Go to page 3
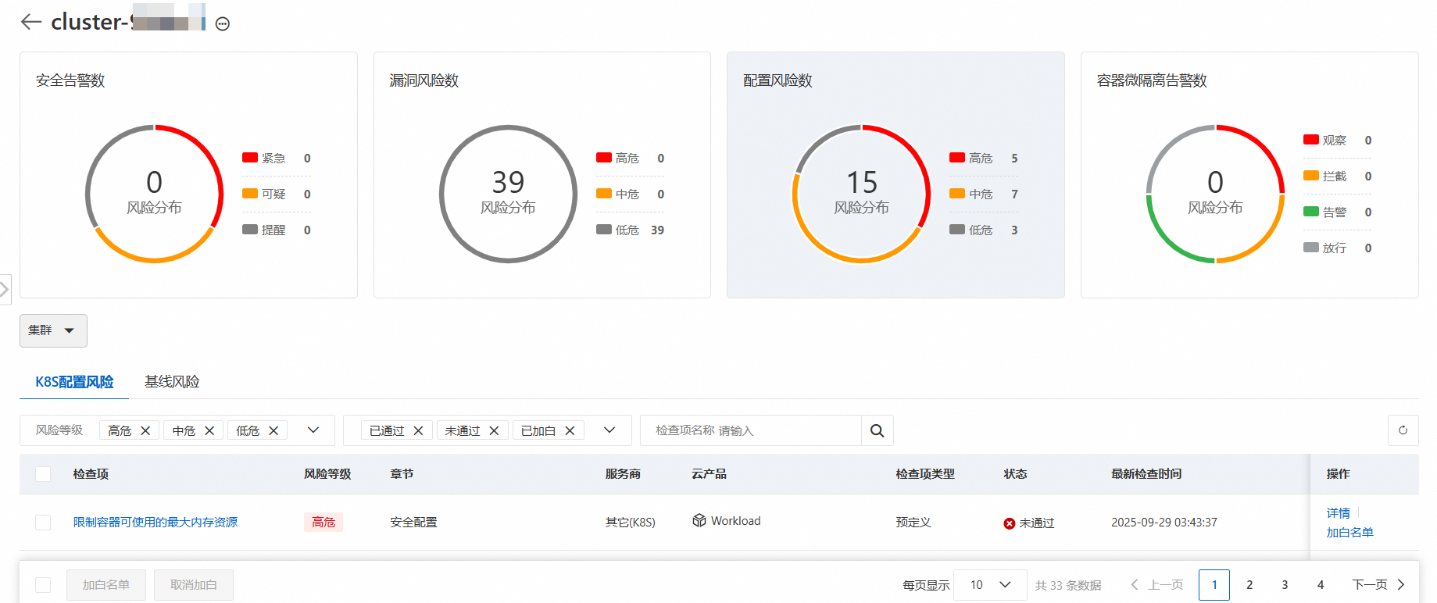 (x=1285, y=585)
